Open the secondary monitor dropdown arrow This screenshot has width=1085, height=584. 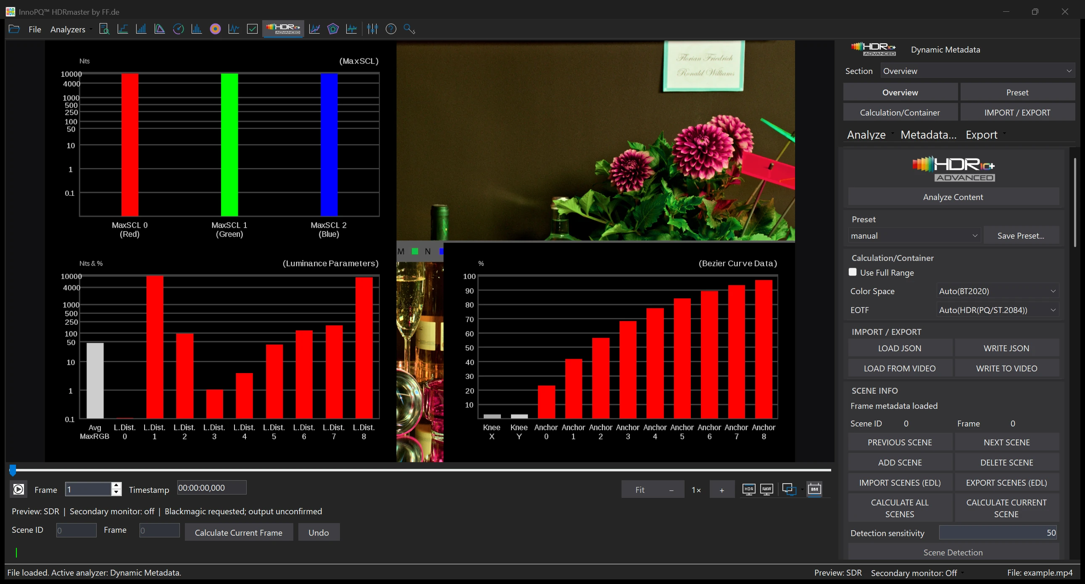click(802, 489)
